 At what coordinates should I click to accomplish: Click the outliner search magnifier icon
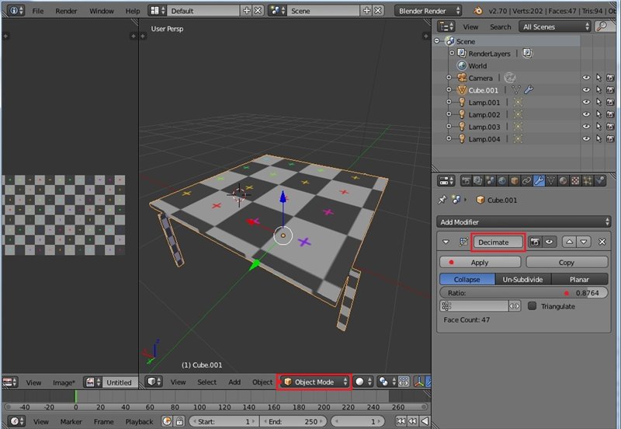pyautogui.click(x=602, y=26)
